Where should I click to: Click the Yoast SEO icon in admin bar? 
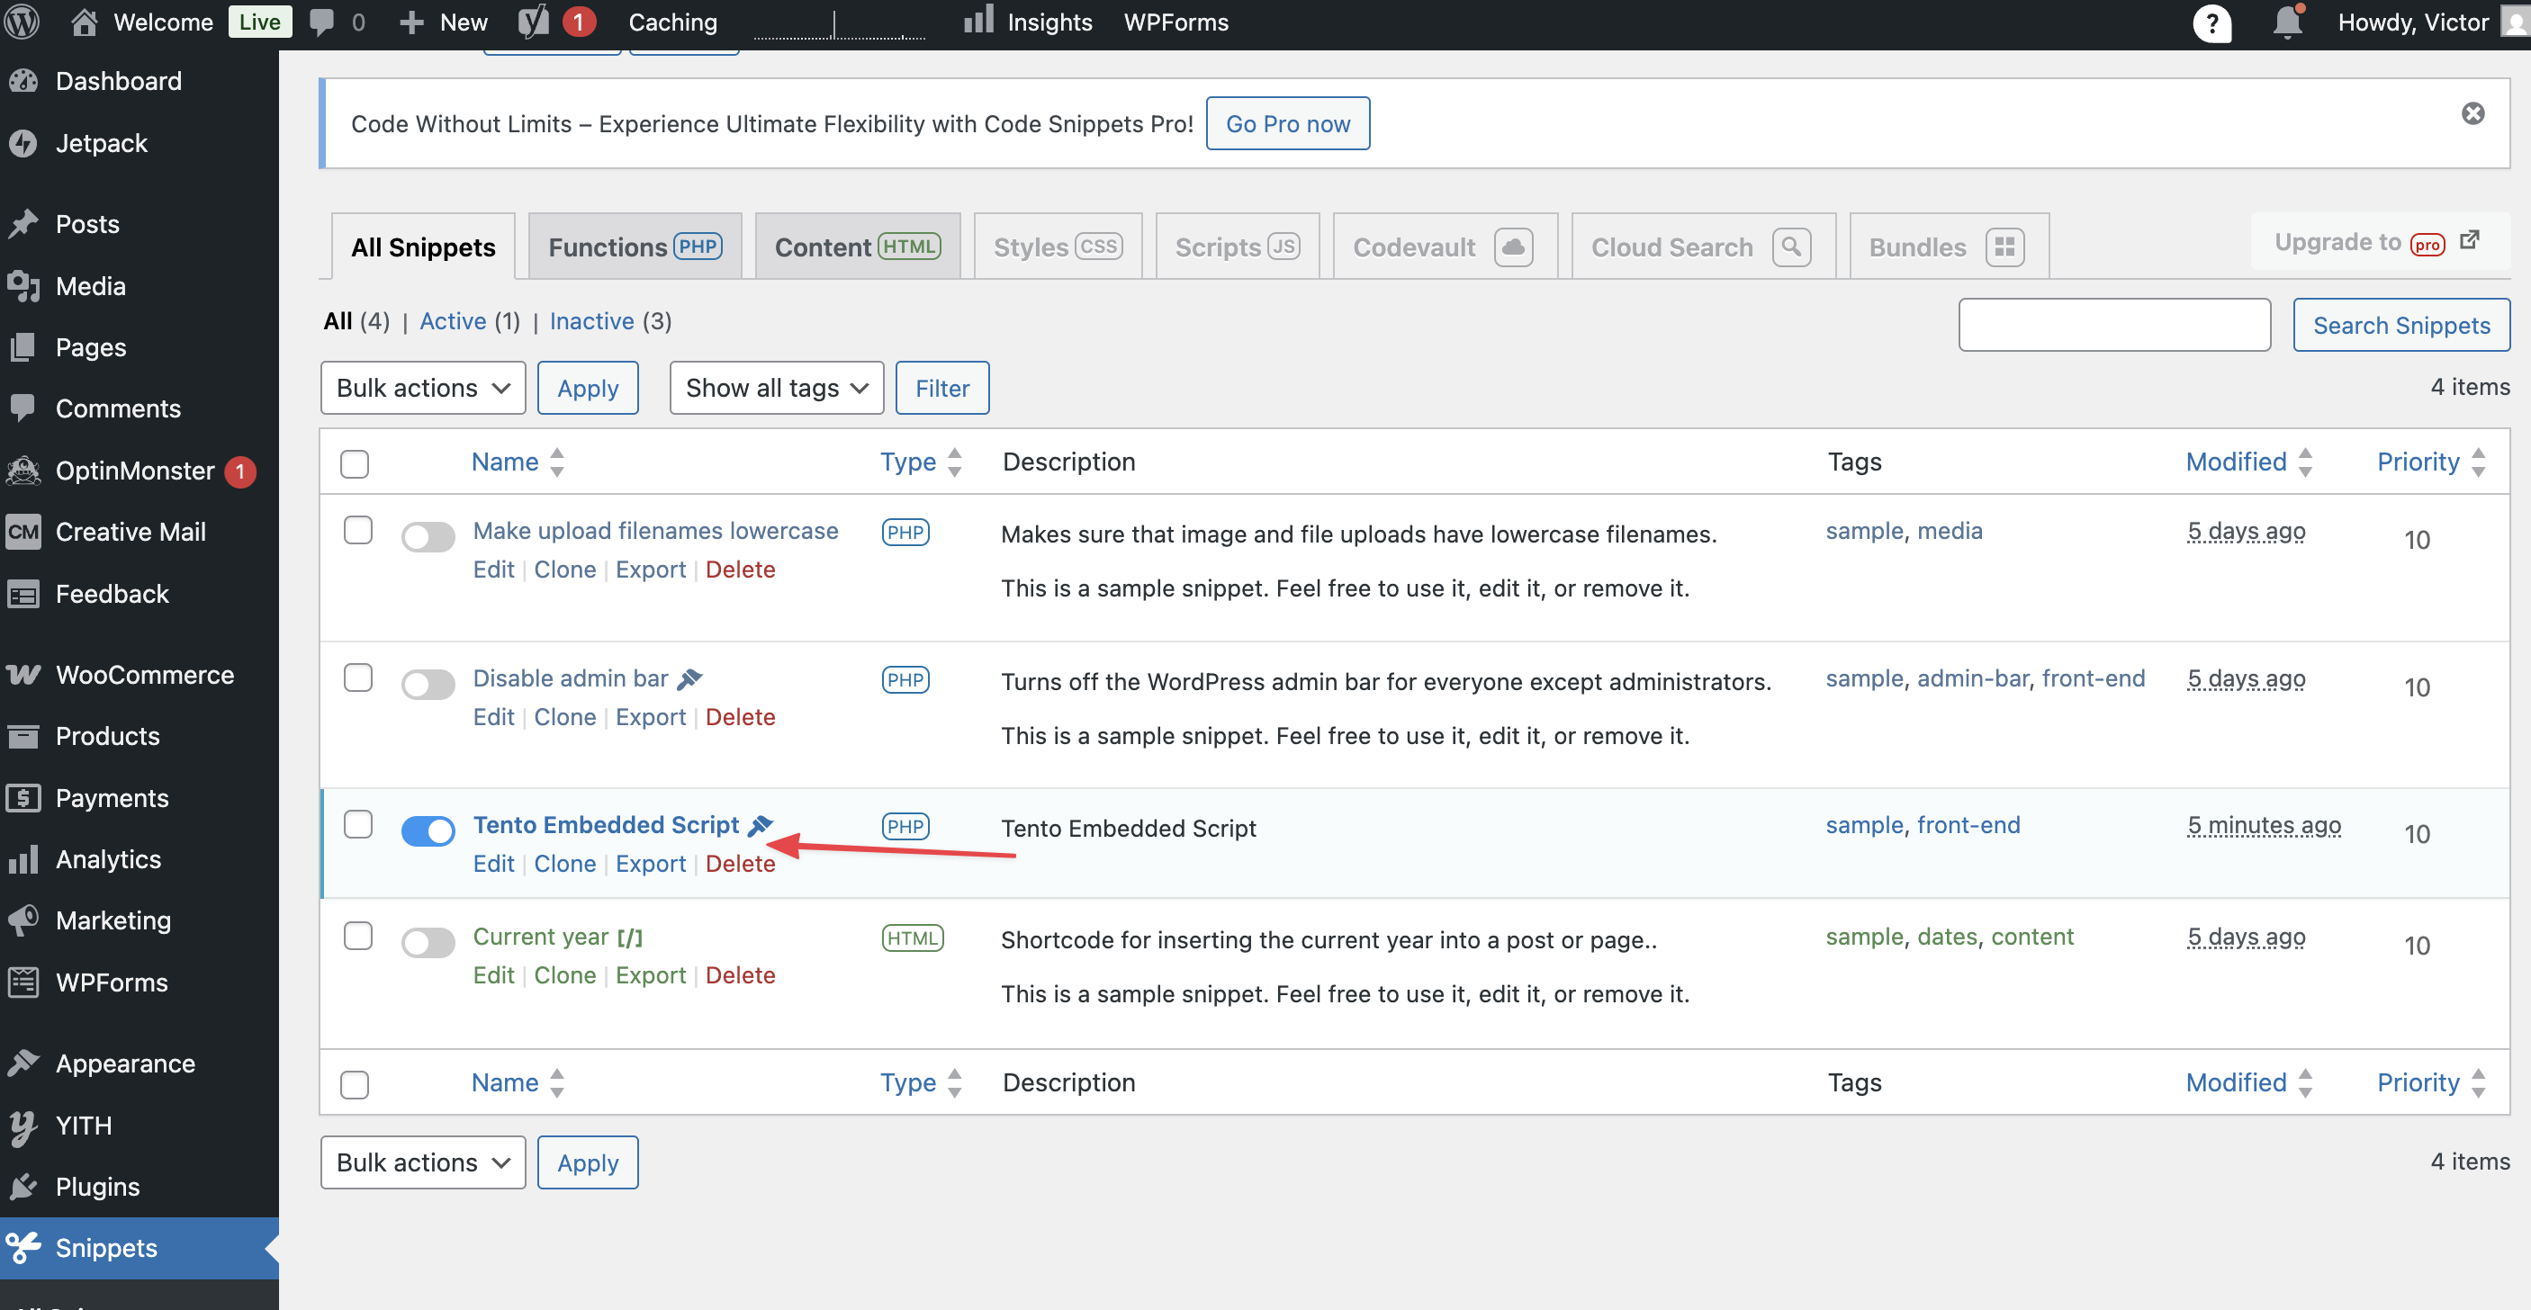point(534,22)
